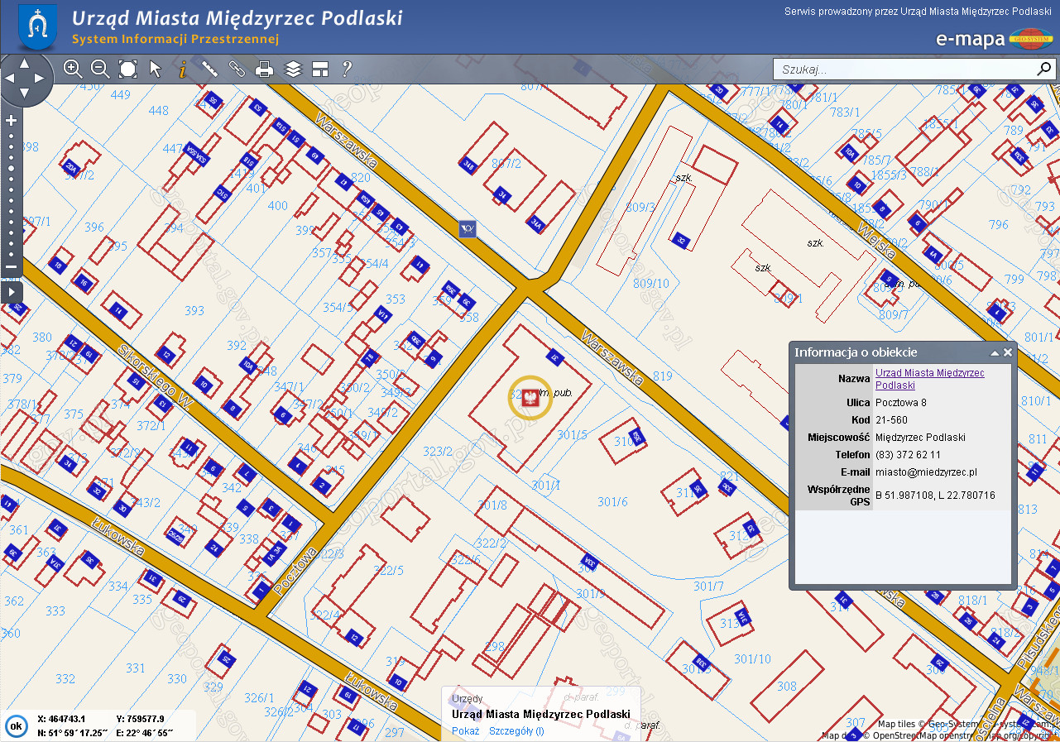
Task: Click parcel number 308 on map
Action: (x=787, y=686)
